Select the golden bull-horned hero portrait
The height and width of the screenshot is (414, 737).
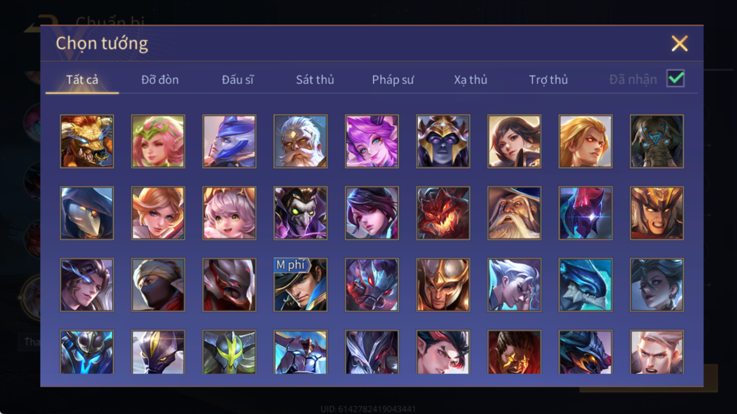tap(87, 141)
